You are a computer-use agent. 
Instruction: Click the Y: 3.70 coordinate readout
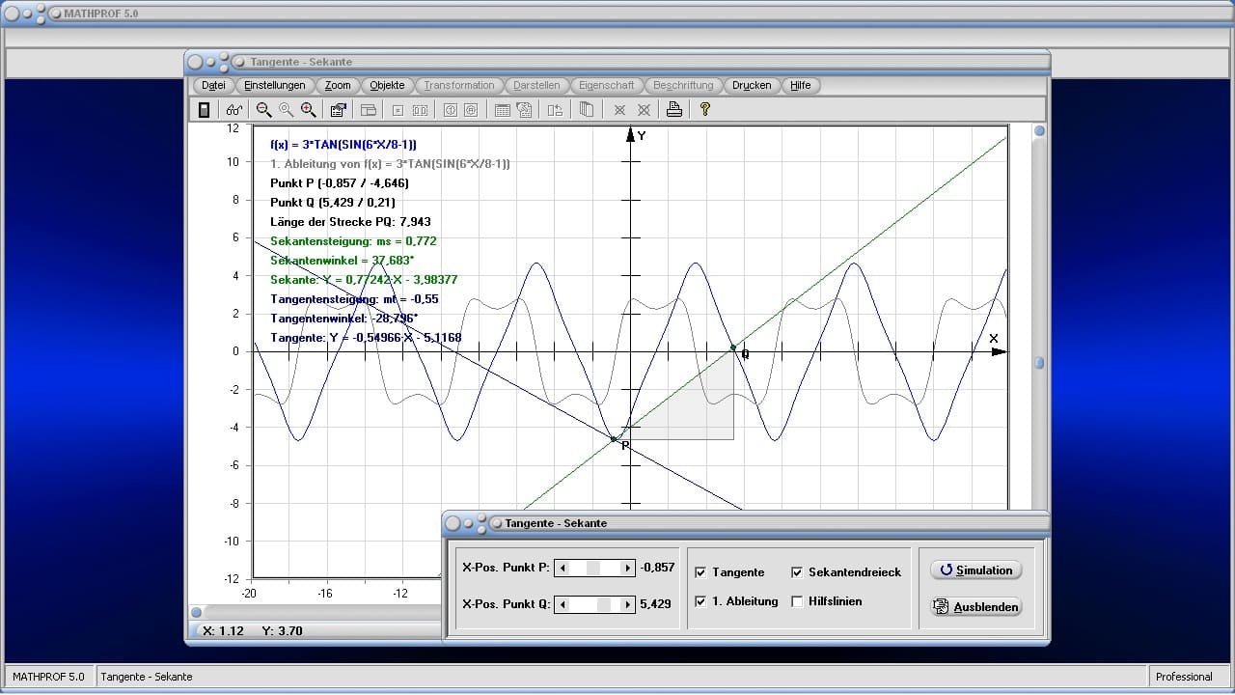click(282, 630)
